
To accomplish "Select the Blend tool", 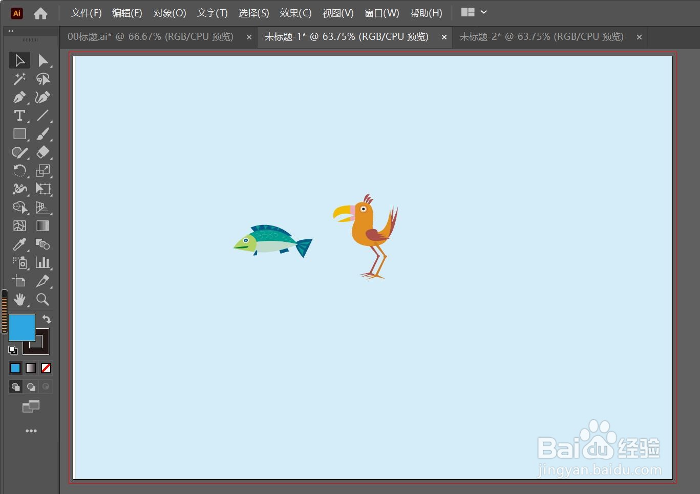I will tap(43, 244).
